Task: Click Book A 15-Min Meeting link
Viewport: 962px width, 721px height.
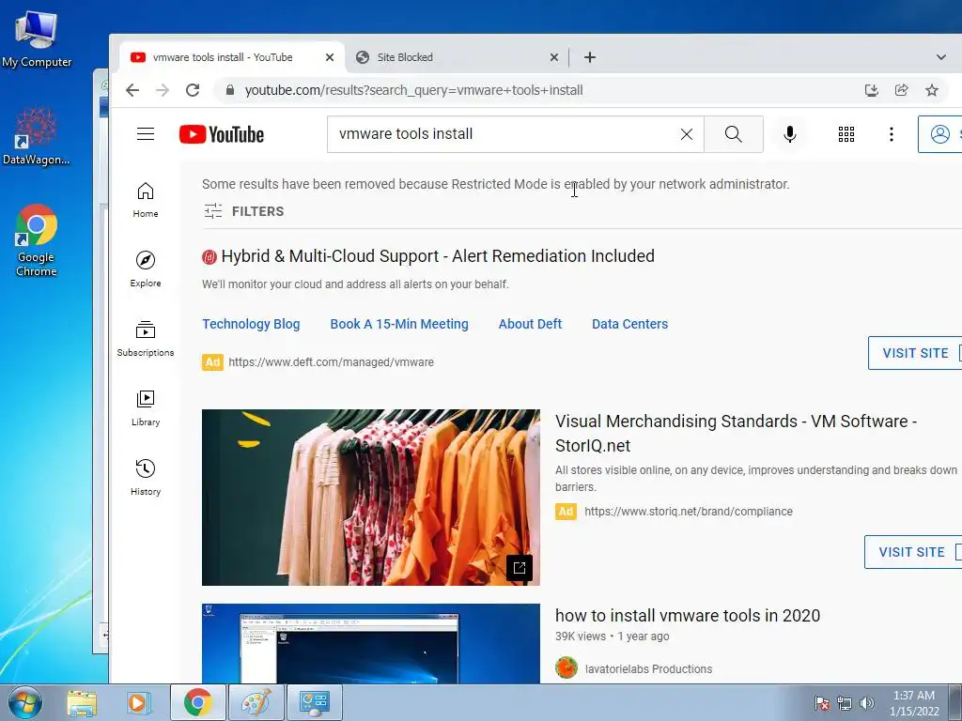Action: [399, 324]
